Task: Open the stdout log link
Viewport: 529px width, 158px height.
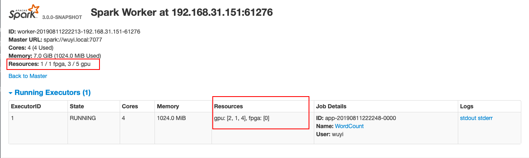Action: click(x=468, y=118)
